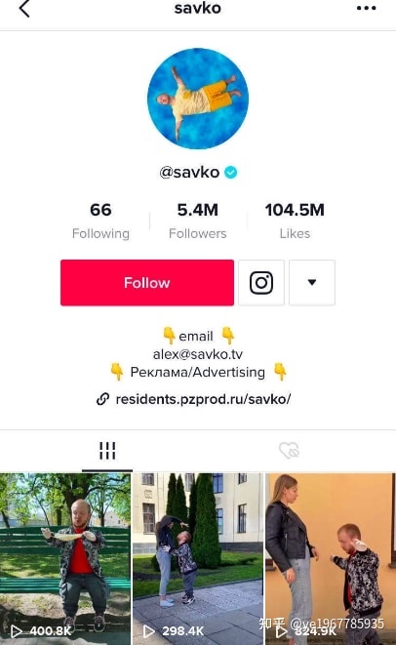Viewport: 396px width, 645px height.
Task: Open the linked Instagram profile icon
Action: tap(261, 283)
